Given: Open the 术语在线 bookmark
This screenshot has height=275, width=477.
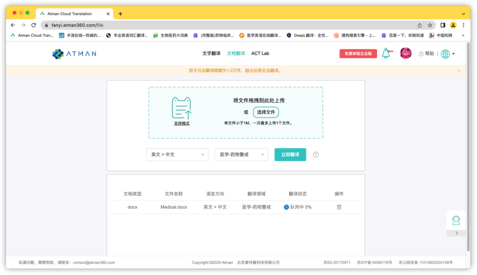Looking at the screenshot, I should coord(80,36).
